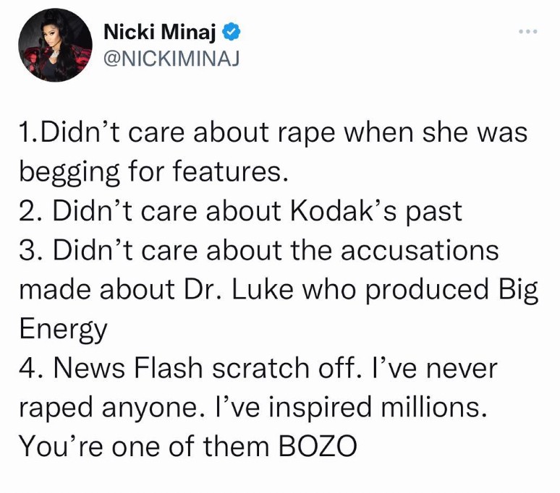Select the text "begging for features."
Screen dimensions: 560x493
tap(153, 172)
